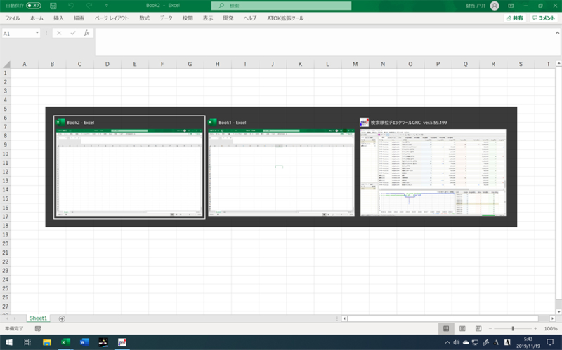Image resolution: width=562 pixels, height=350 pixels.
Task: Select the Book1 - Excel window thumbnail
Action: tap(281, 167)
